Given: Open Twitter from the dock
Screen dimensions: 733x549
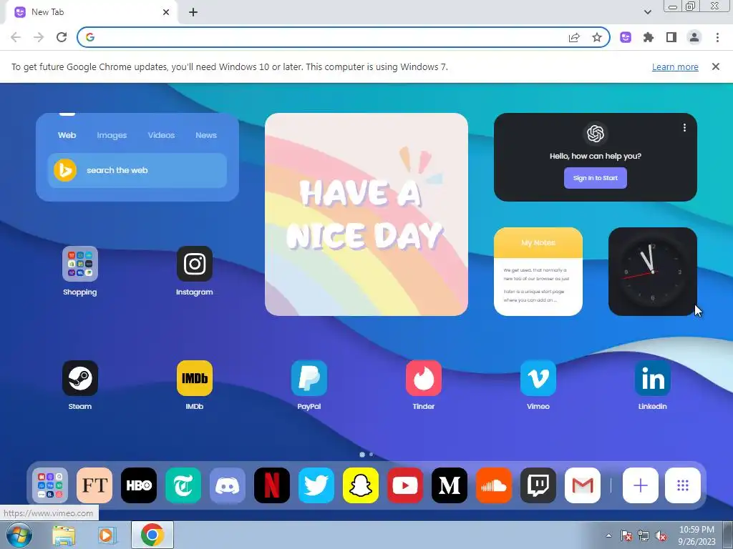Looking at the screenshot, I should coord(316,485).
